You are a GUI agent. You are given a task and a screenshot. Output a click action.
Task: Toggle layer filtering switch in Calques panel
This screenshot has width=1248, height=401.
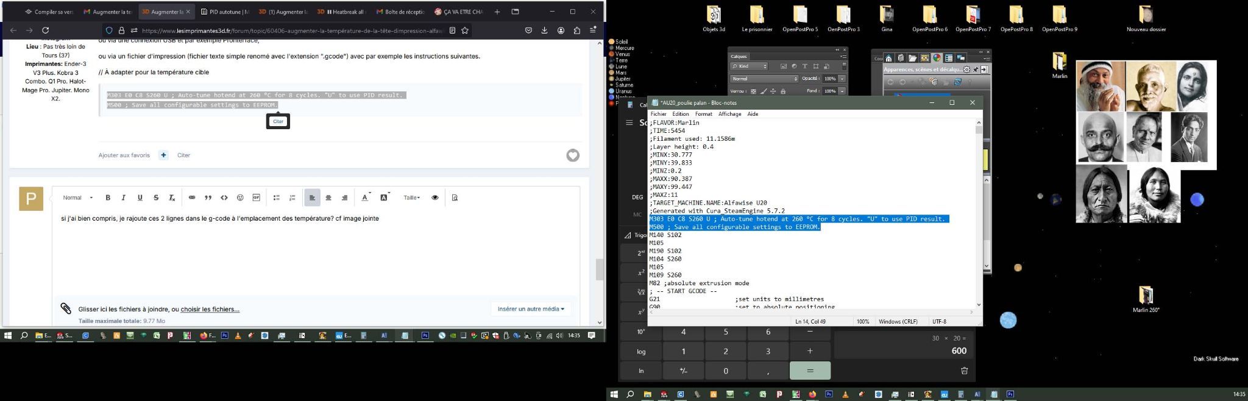(844, 66)
